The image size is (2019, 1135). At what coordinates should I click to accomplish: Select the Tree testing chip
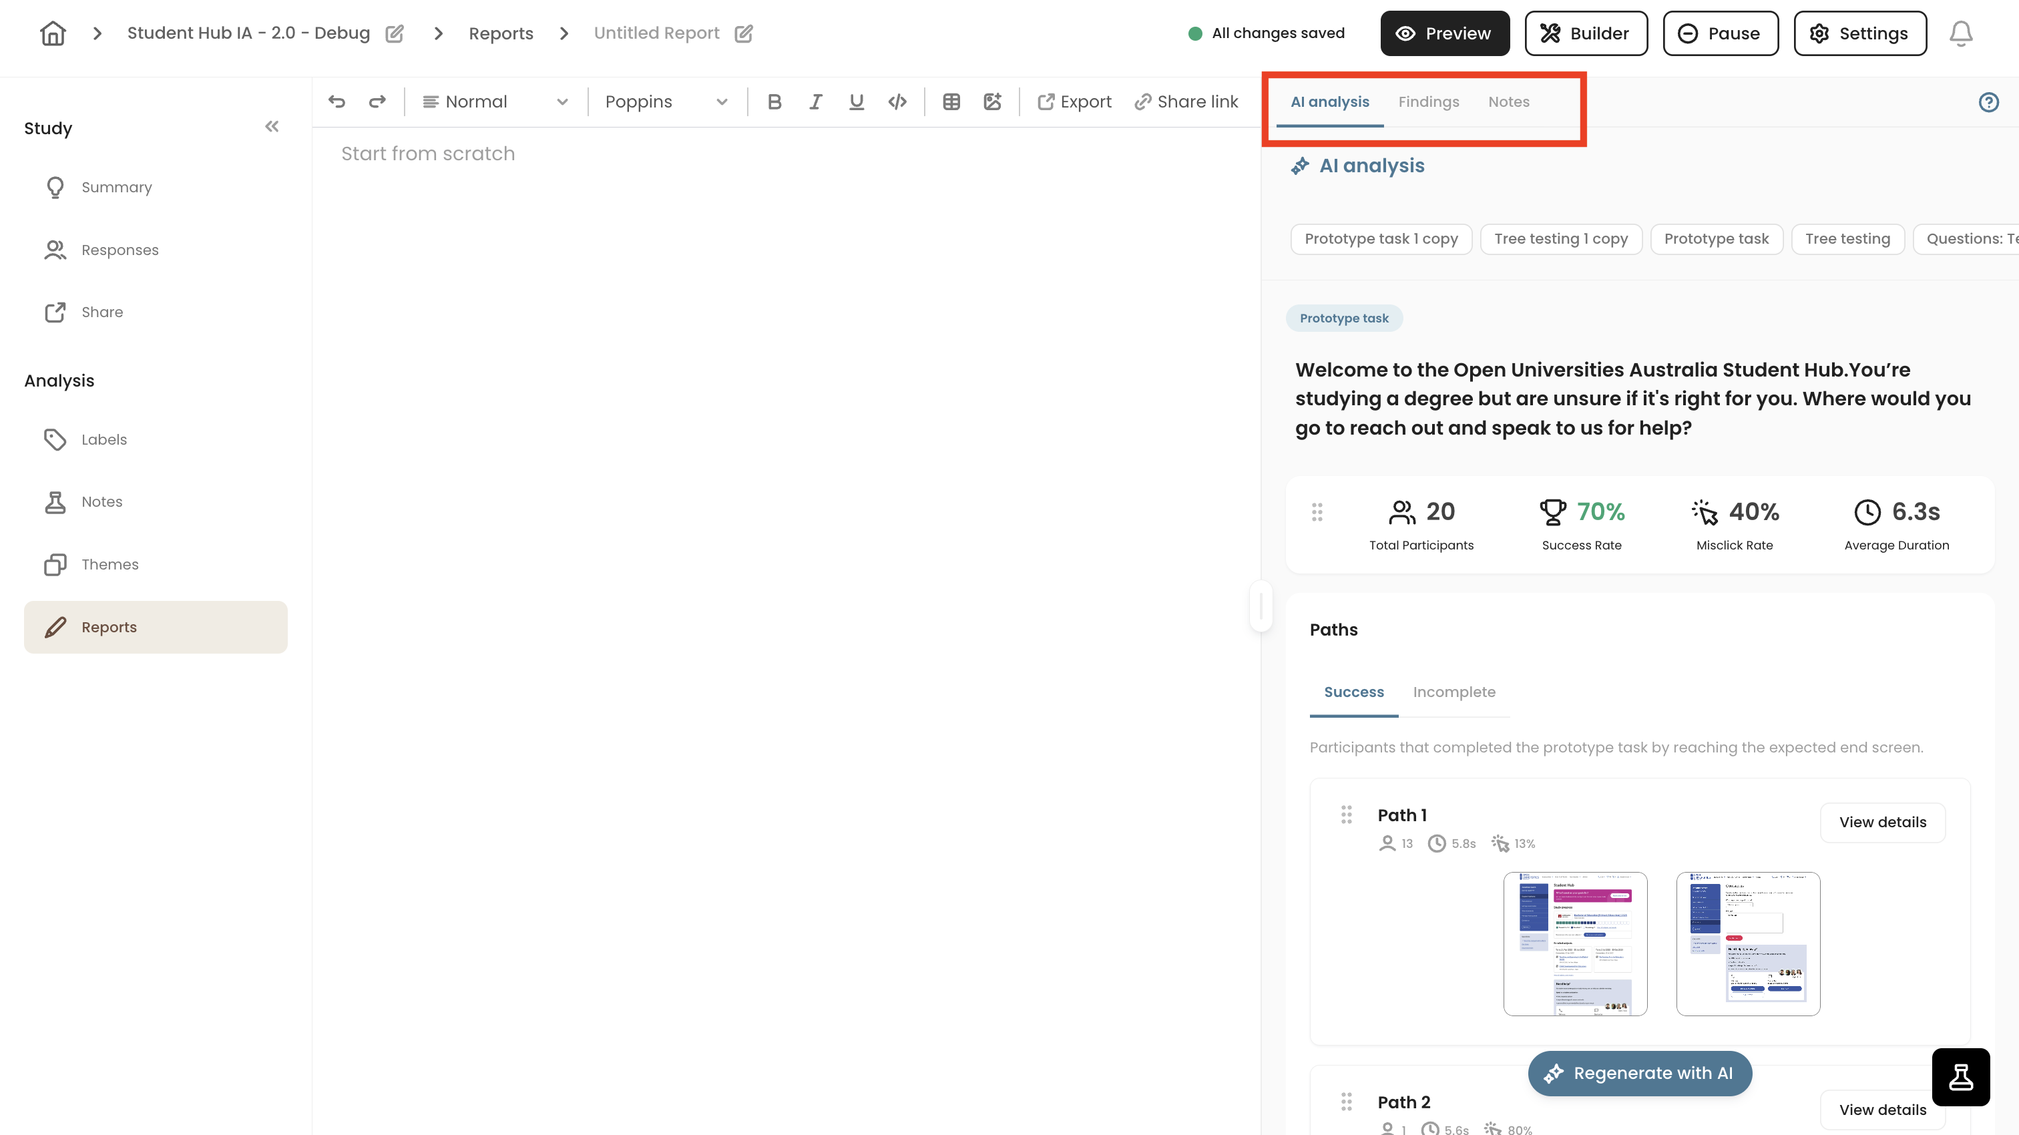pos(1847,239)
